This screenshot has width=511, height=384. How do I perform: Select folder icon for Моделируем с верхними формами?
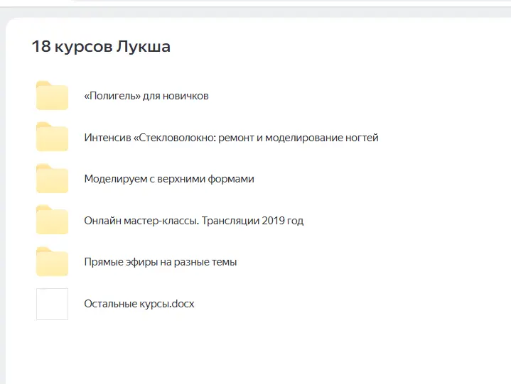pos(52,179)
